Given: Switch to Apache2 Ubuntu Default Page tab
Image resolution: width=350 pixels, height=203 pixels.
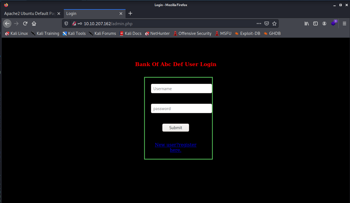Looking at the screenshot, I should coord(30,14).
